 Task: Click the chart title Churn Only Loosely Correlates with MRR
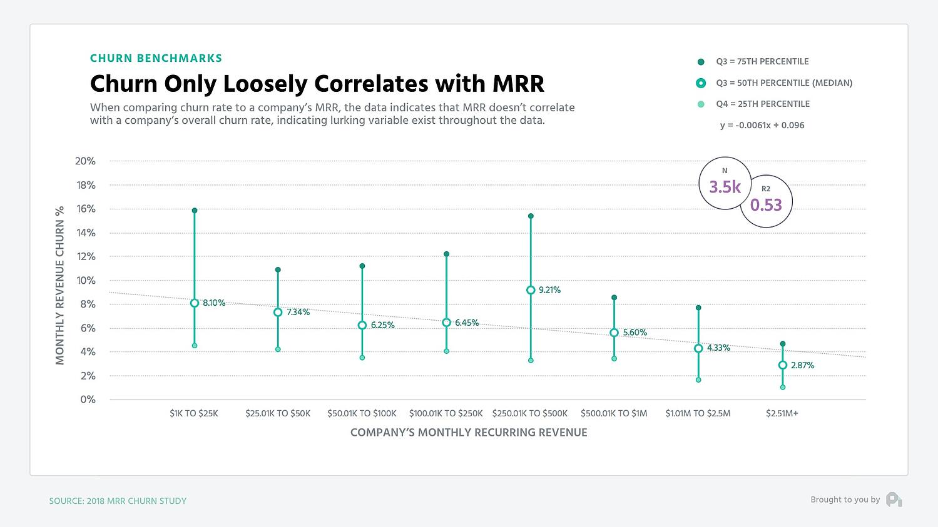tap(317, 83)
